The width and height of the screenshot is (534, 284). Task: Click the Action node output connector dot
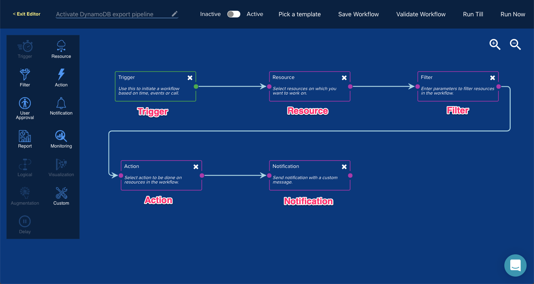click(202, 175)
